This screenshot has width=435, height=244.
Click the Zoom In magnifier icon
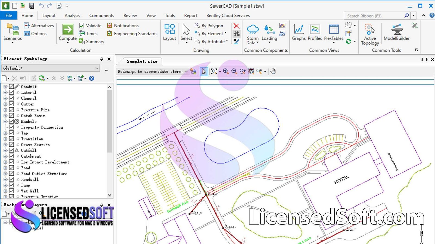click(226, 71)
